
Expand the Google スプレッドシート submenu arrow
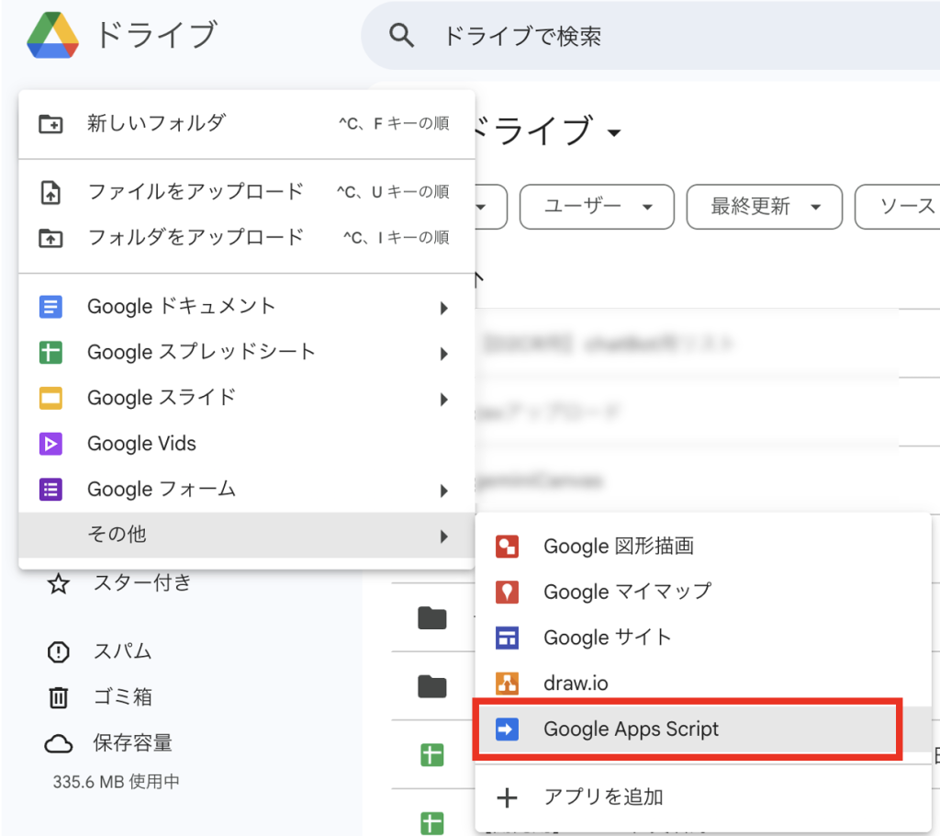443,354
